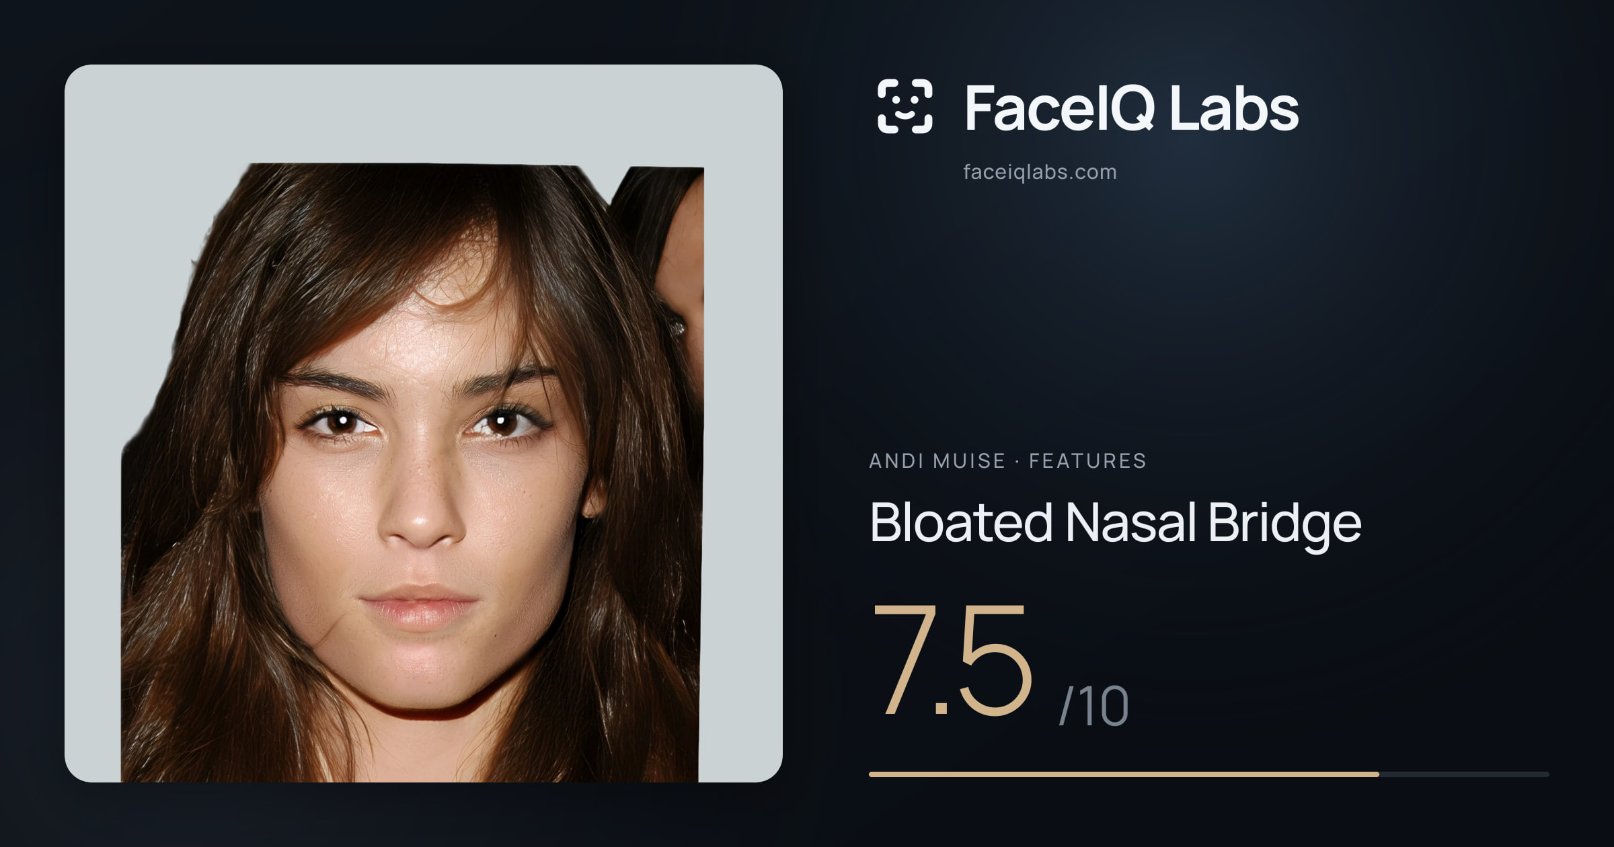Click the word "FaceIQ" in the header
The image size is (1614, 847).
[x=1060, y=108]
